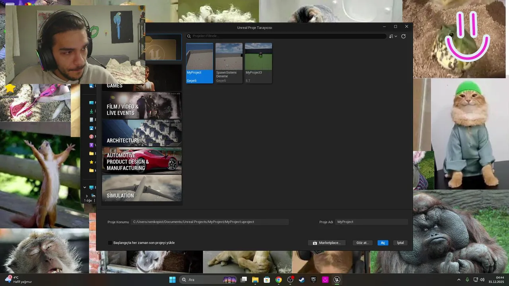509x286 pixels.
Task: Open the Games category
Action: pyautogui.click(x=142, y=79)
